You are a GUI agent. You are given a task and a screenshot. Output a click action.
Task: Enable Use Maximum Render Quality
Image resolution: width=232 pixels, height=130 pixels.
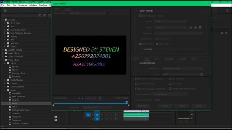[x=136, y=79]
